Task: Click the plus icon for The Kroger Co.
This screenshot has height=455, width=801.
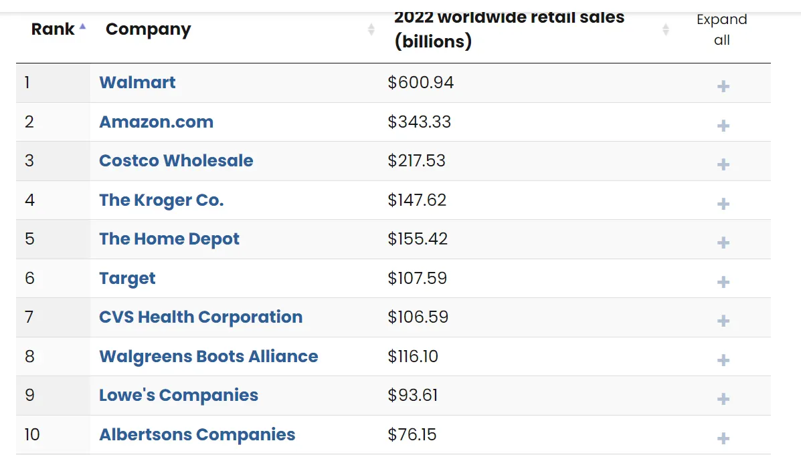Action: tap(723, 204)
